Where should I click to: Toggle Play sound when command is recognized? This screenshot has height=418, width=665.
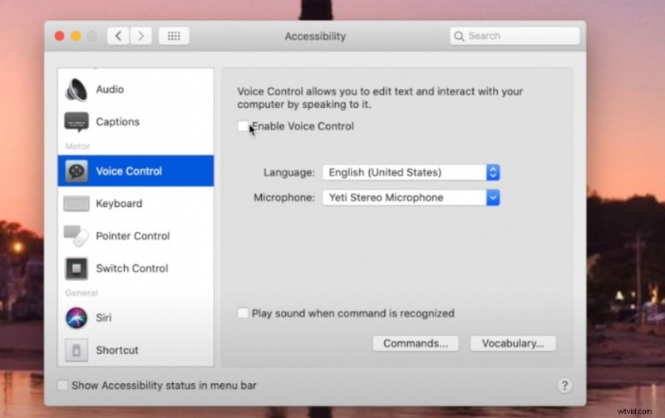[x=243, y=313]
